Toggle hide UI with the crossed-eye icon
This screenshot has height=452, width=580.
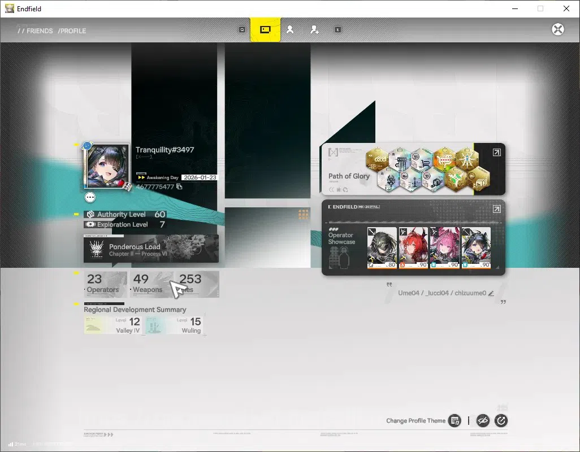(483, 420)
